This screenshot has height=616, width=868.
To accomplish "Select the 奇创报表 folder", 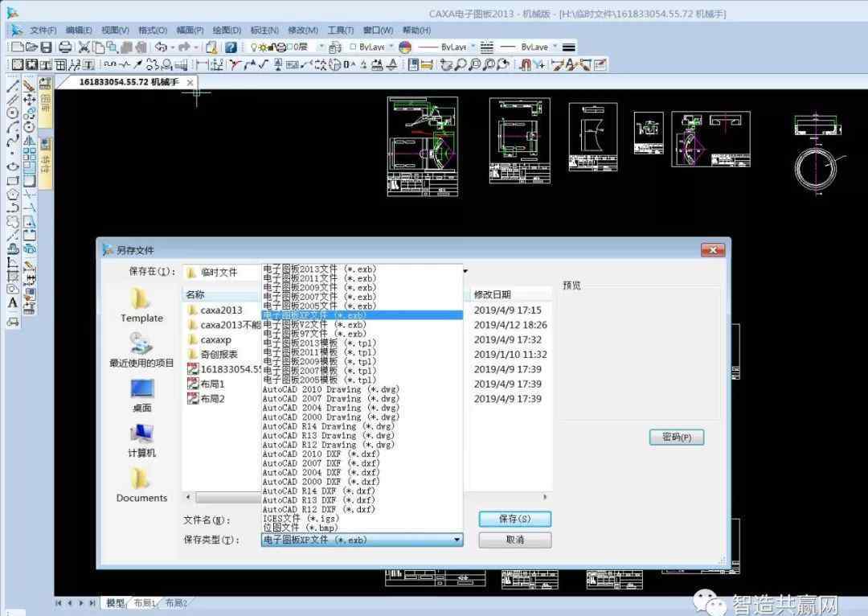I will point(219,355).
